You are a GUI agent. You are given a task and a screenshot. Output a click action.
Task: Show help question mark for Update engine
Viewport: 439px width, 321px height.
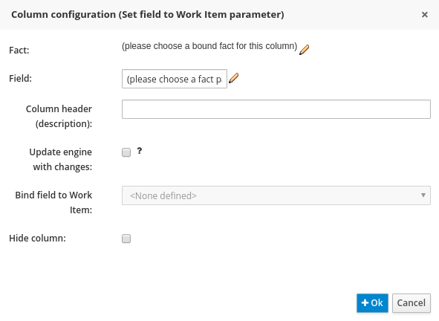click(x=140, y=151)
